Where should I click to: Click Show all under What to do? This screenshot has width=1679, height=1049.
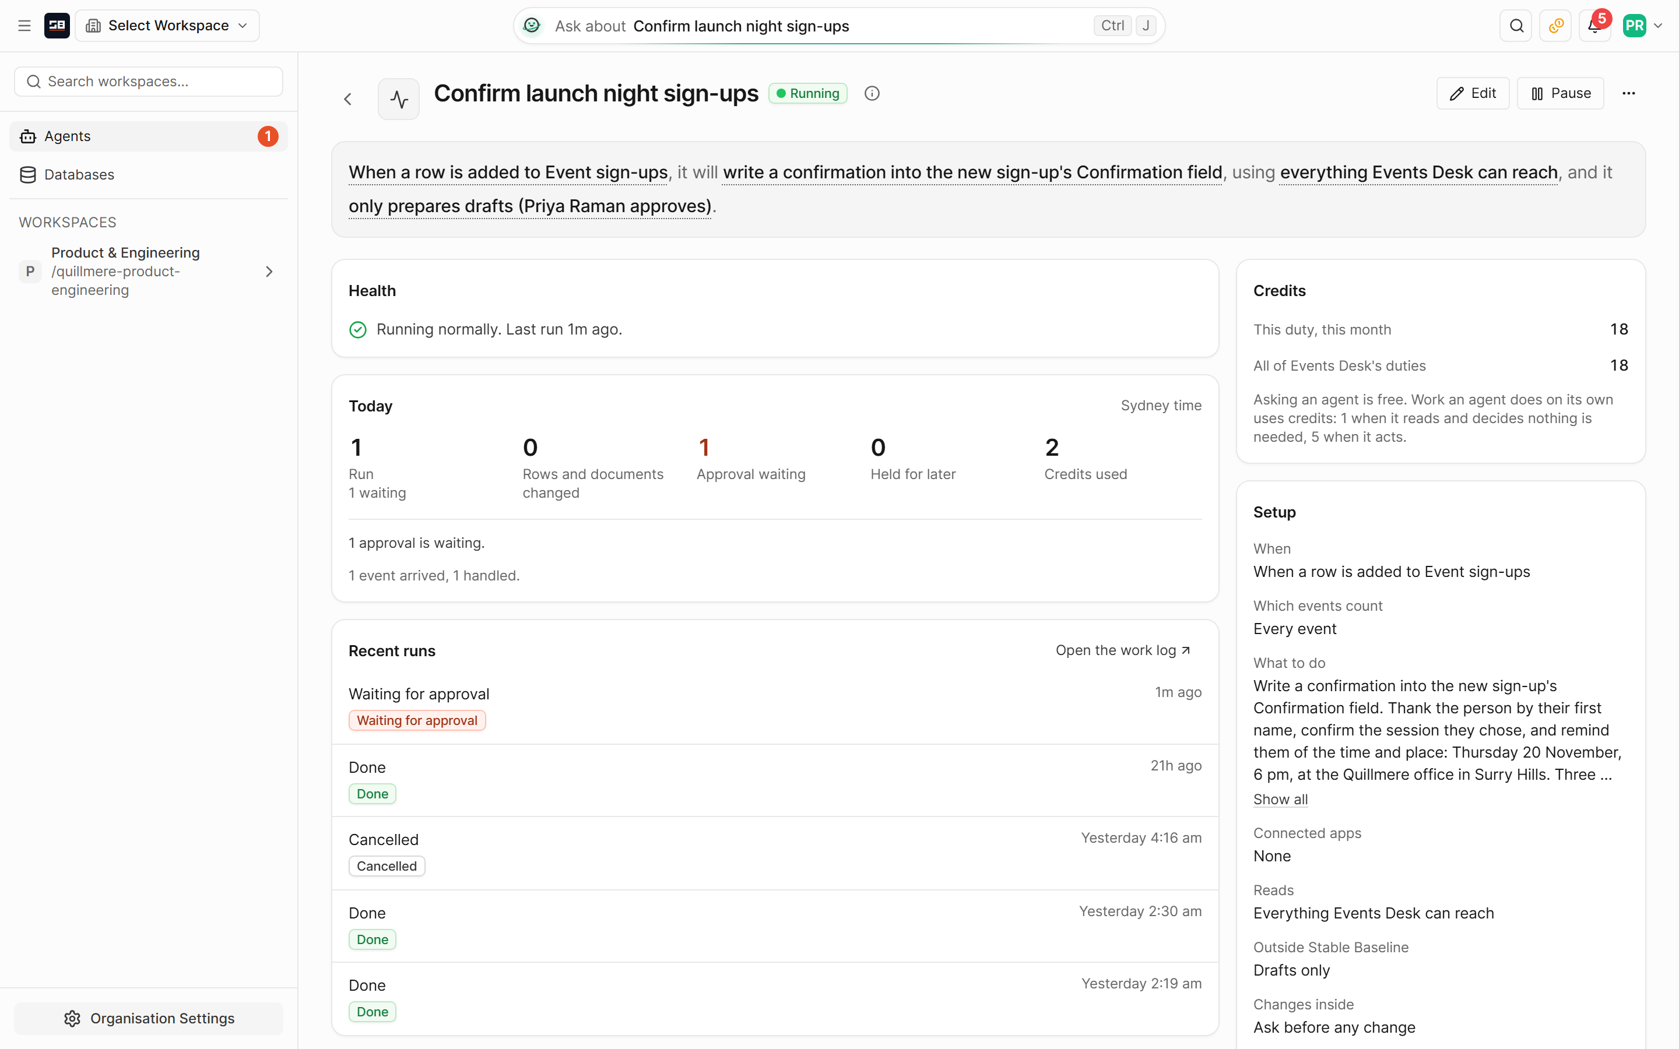(x=1280, y=799)
